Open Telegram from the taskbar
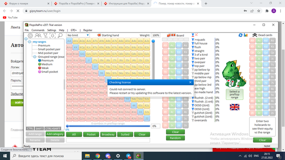The height and width of the screenshot is (160, 285). [x=128, y=156]
